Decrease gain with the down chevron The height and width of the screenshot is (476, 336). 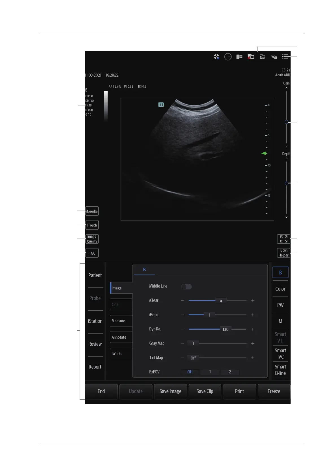pos(286,146)
